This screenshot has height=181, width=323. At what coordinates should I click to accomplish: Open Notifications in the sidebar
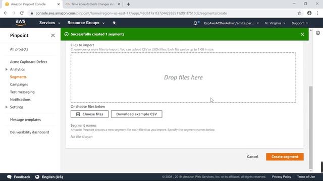pyautogui.click(x=20, y=100)
